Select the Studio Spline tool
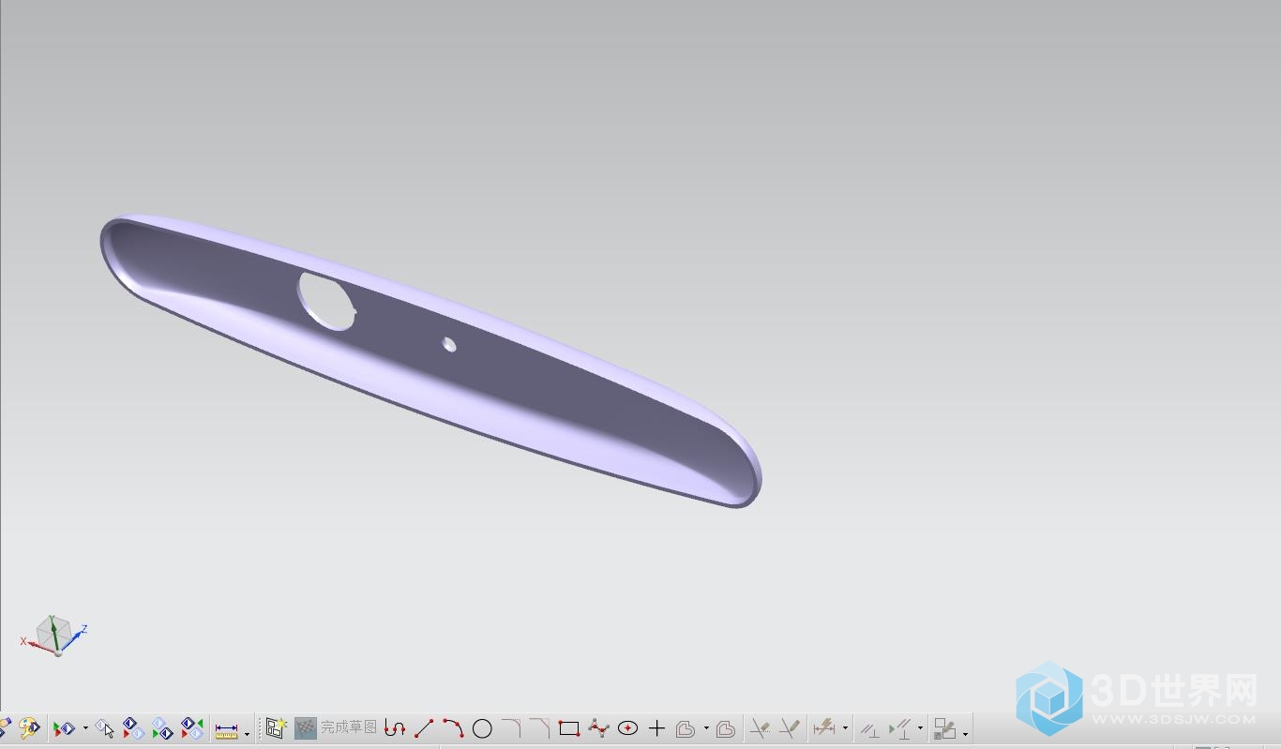This screenshot has width=1281, height=749. coord(598,728)
